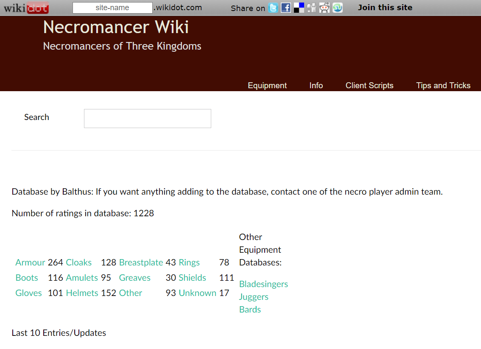Open the Info menu
This screenshot has width=481, height=349.
tap(316, 85)
